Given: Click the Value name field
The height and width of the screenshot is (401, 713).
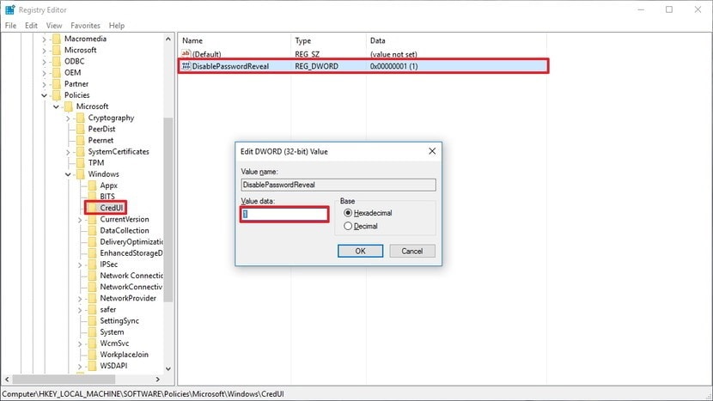Looking at the screenshot, I should coord(338,185).
